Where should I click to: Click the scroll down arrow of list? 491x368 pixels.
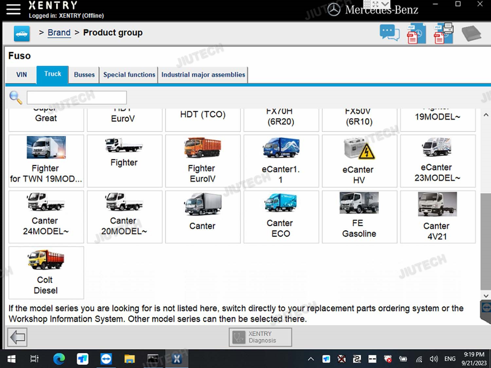(486, 296)
